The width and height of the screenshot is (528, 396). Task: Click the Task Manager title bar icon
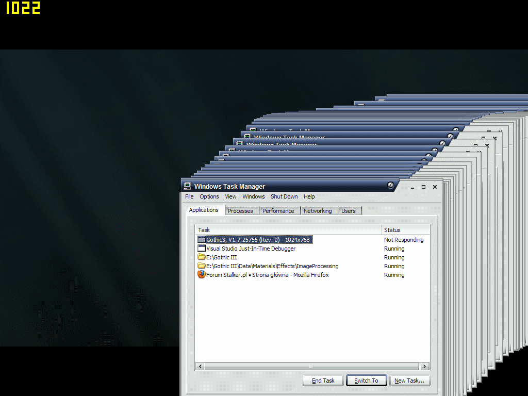coord(187,186)
